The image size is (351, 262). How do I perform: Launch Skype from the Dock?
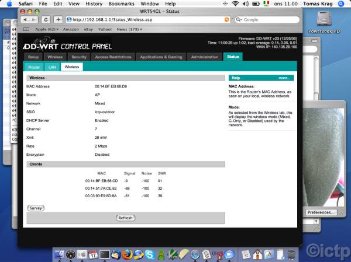pos(150,254)
